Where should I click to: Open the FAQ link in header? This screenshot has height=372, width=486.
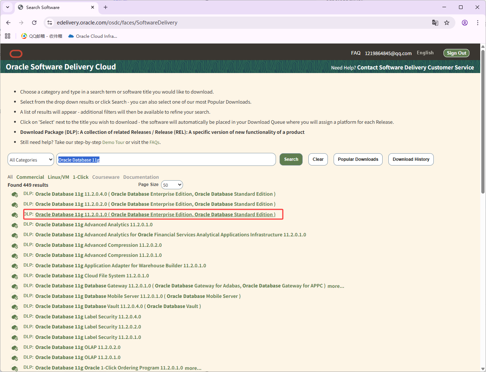tap(356, 53)
